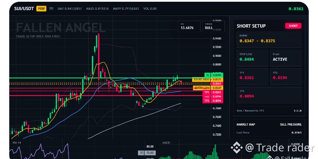Click the 0.7200 price axis label
318x159 pixels.
point(217,134)
